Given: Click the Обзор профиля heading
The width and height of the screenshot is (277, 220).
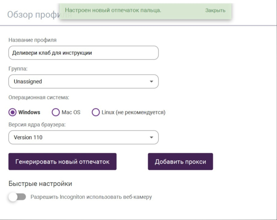Looking at the screenshot, I should (39, 14).
